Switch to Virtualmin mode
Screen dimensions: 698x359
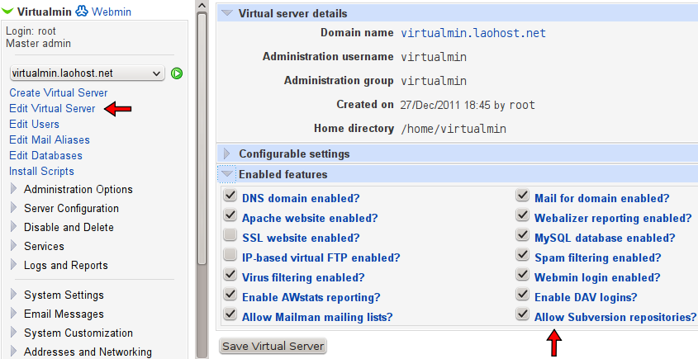pos(44,12)
